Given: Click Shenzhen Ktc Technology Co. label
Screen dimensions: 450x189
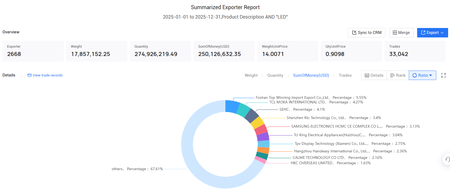Looking at the screenshot, I should (334, 118).
